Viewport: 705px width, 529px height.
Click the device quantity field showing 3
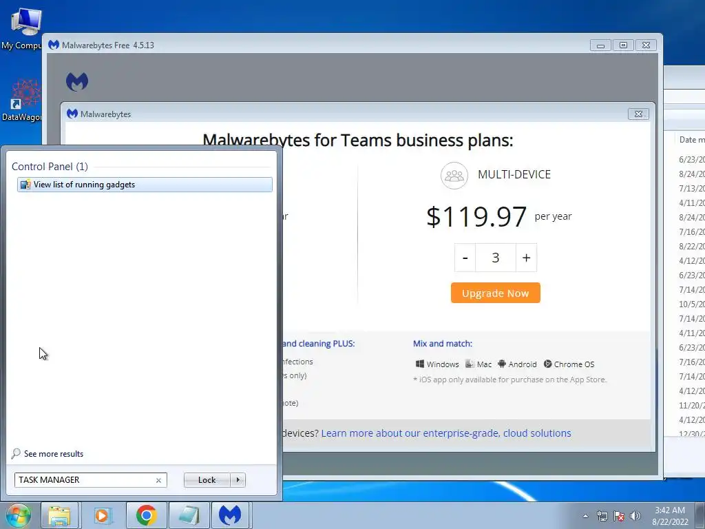tap(496, 258)
